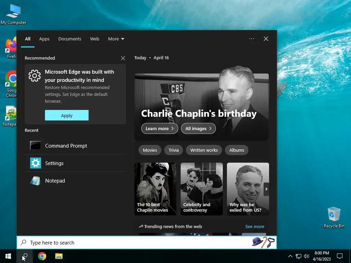Click the gear icon in Edge recommendation

[35, 76]
